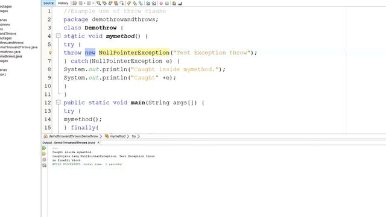Image resolution: width=386 pixels, height=217 pixels.
Task: Open Demothrow.java in Projects tree
Action: click(10, 52)
